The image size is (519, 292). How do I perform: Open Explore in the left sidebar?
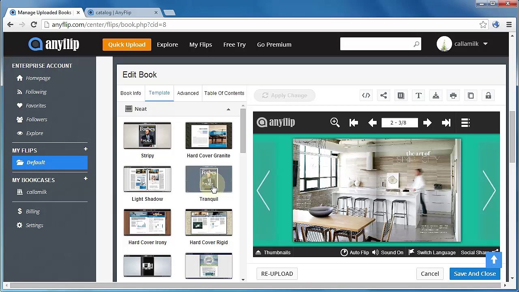pos(30,133)
